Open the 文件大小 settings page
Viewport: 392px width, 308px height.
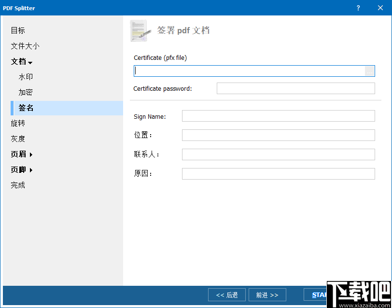[x=25, y=46]
